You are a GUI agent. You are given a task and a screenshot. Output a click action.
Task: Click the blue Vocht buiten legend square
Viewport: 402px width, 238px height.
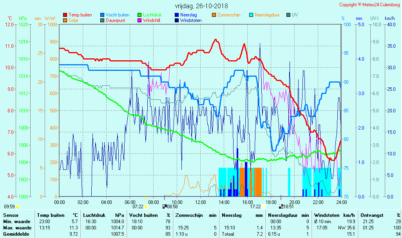(x=102, y=15)
